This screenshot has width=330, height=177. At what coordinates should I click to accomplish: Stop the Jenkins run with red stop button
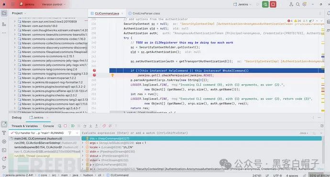273,4
